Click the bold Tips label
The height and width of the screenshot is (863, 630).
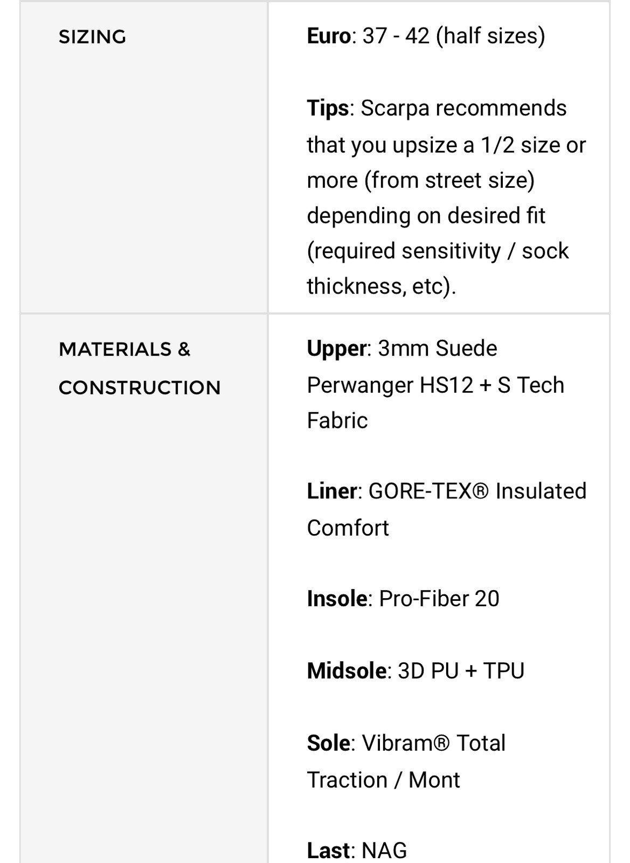328,108
